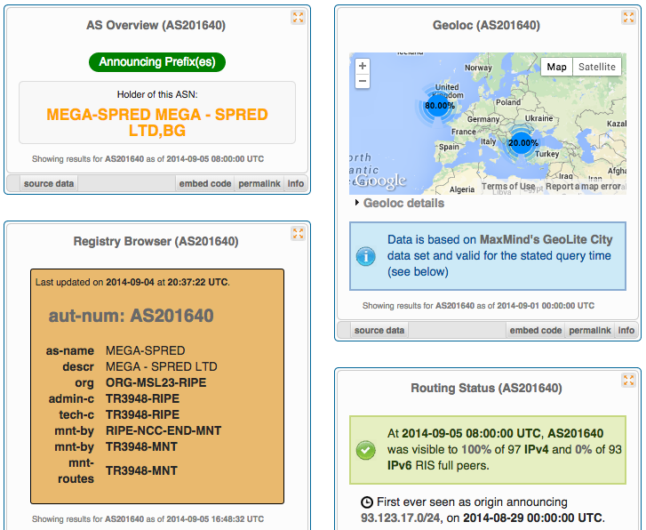Expand the Routing Status widget to fullscreen
The image size is (646, 530).
point(627,380)
